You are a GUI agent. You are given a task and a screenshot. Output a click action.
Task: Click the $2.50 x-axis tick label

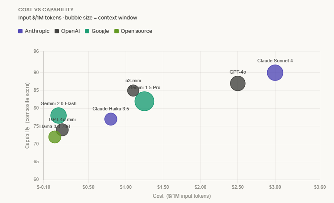[x=237, y=187]
